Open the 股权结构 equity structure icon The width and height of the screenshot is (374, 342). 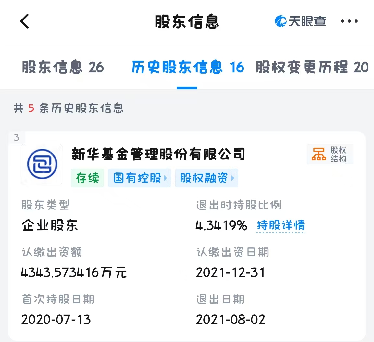click(329, 154)
